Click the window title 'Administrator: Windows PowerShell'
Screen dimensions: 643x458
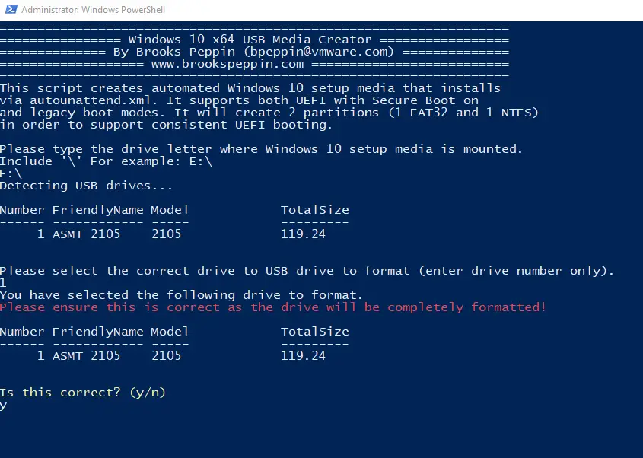pos(93,9)
